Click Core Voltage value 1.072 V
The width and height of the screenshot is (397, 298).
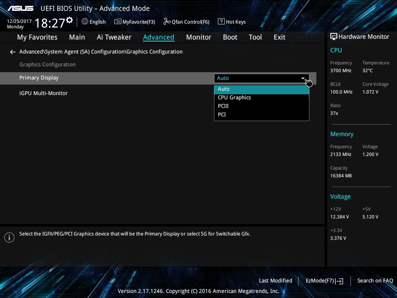[x=370, y=92]
